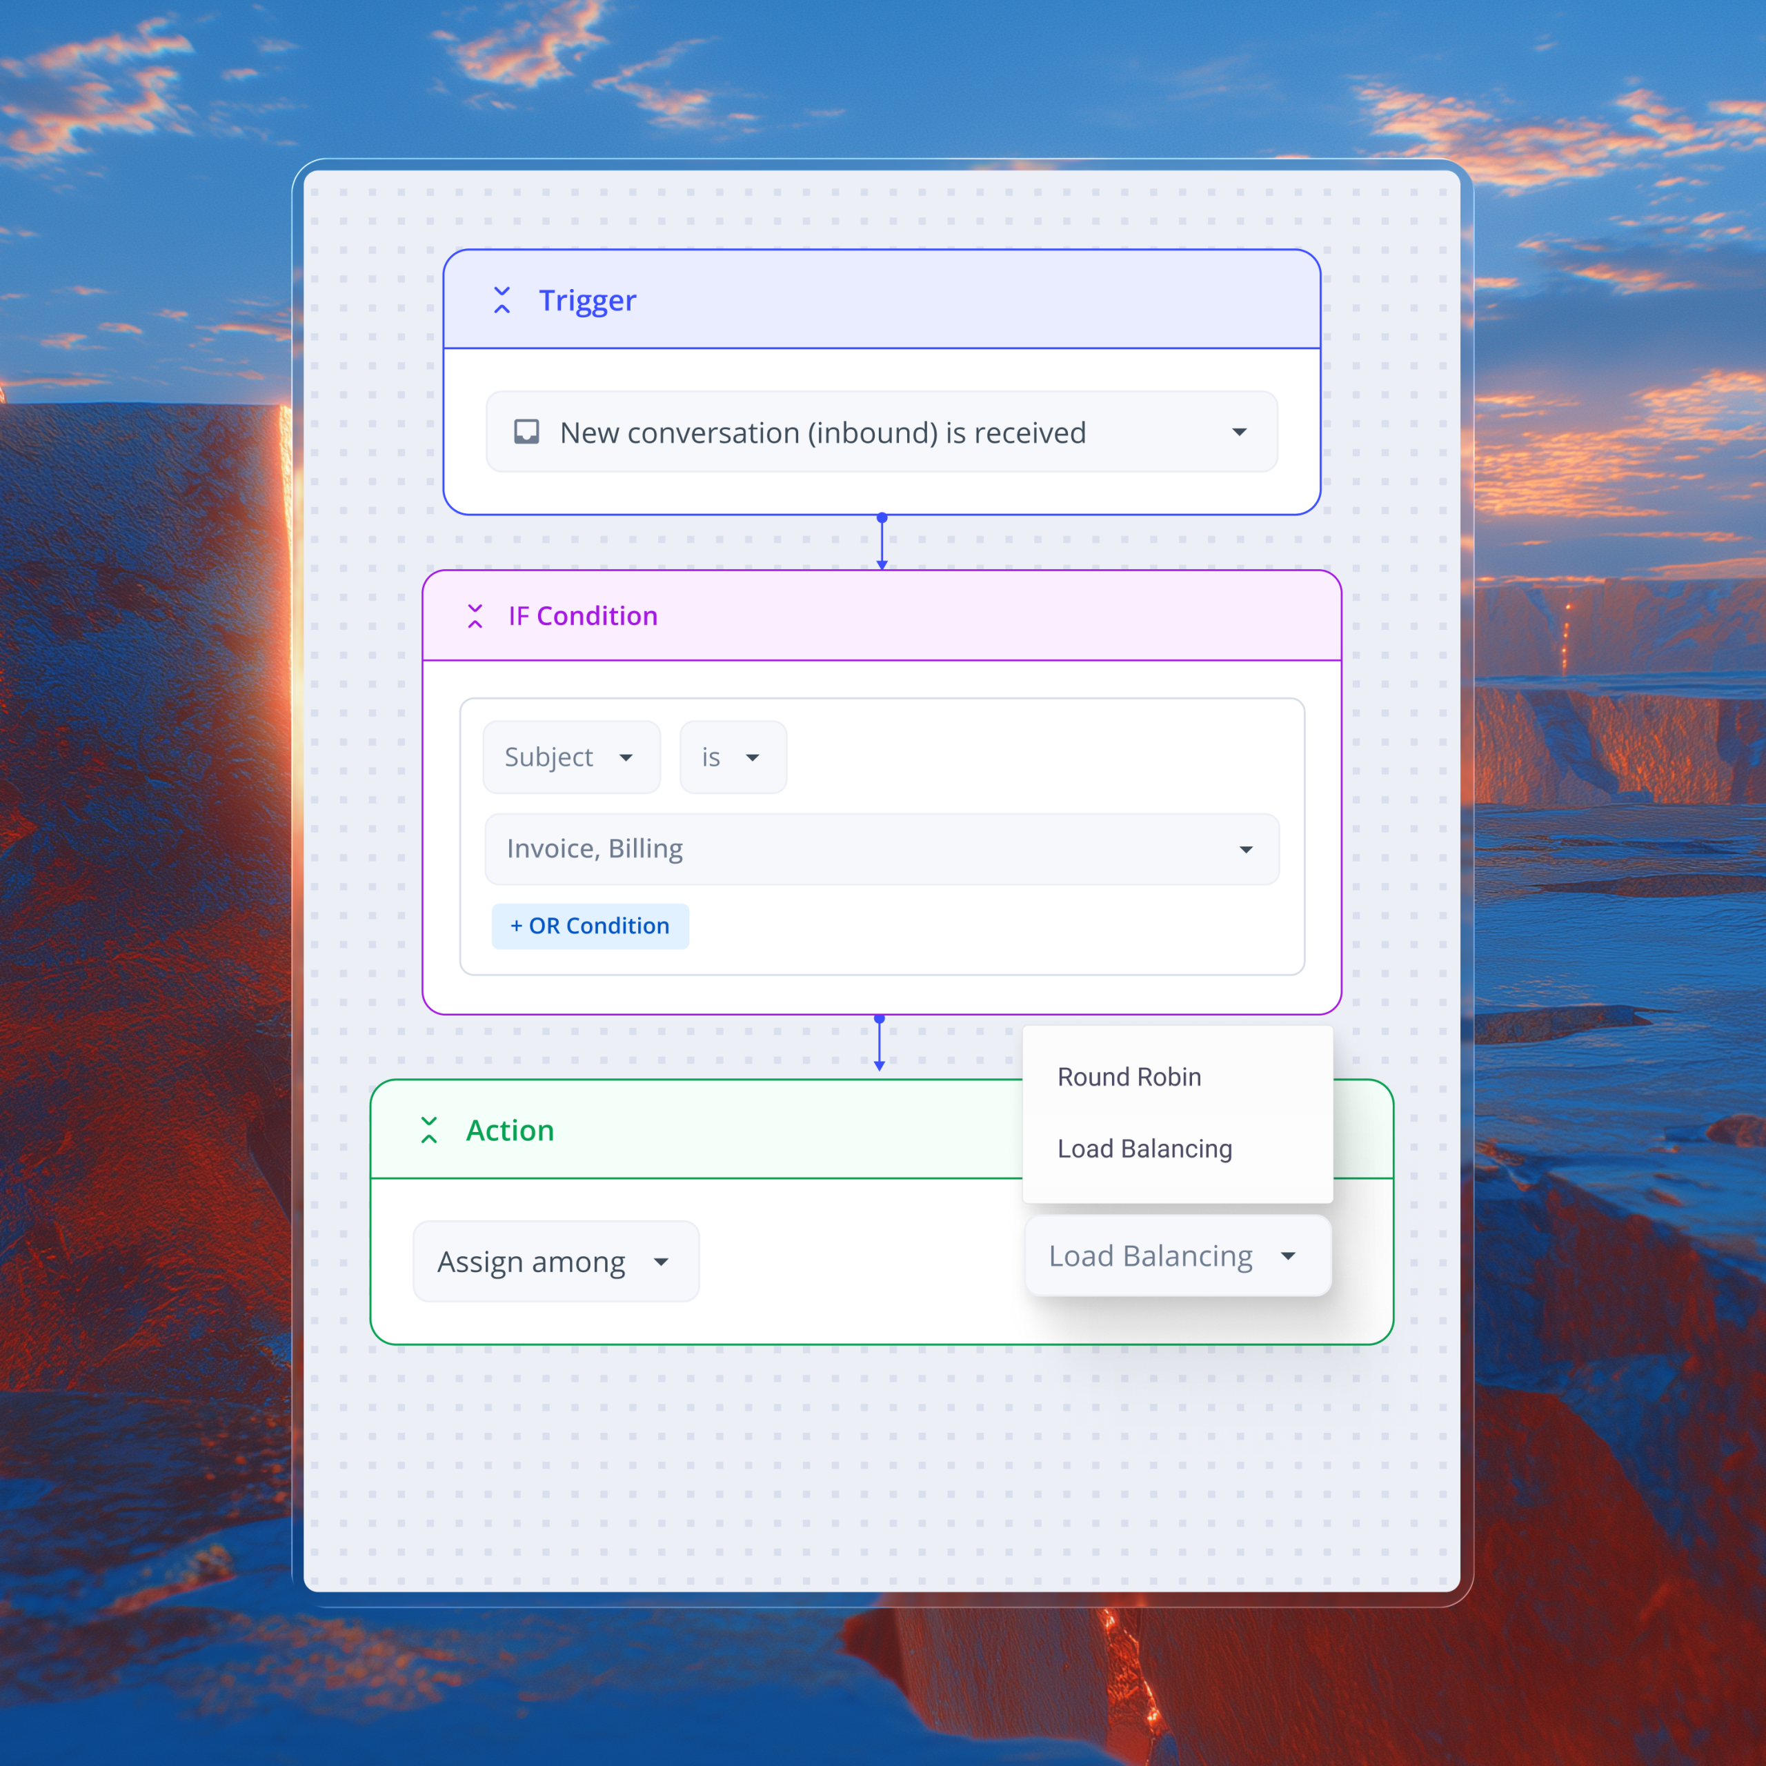Click the Trigger header title
The width and height of the screenshot is (1766, 1766).
pos(587,300)
